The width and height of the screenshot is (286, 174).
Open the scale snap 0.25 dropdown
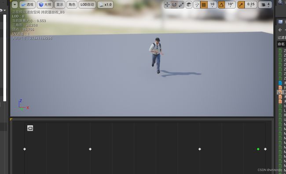coord(251,5)
